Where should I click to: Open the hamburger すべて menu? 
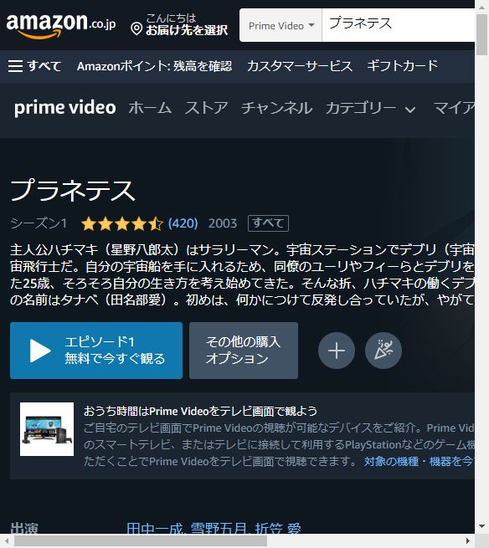[34, 66]
